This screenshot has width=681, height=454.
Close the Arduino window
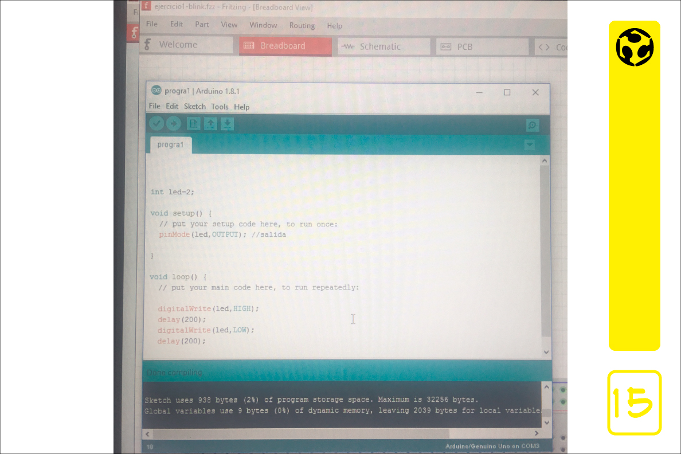535,92
